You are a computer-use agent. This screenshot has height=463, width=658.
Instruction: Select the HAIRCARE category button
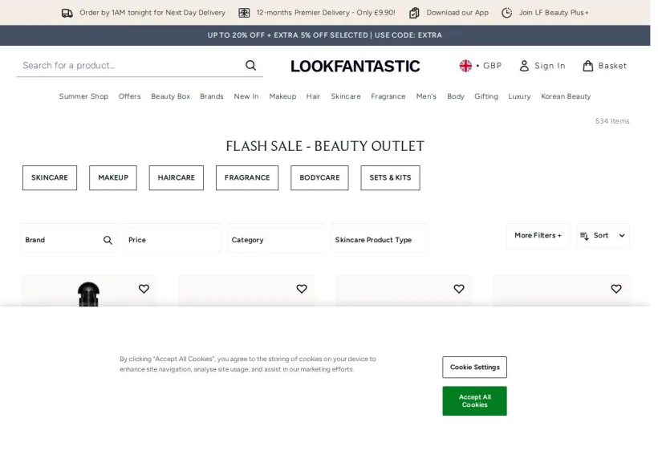point(177,177)
